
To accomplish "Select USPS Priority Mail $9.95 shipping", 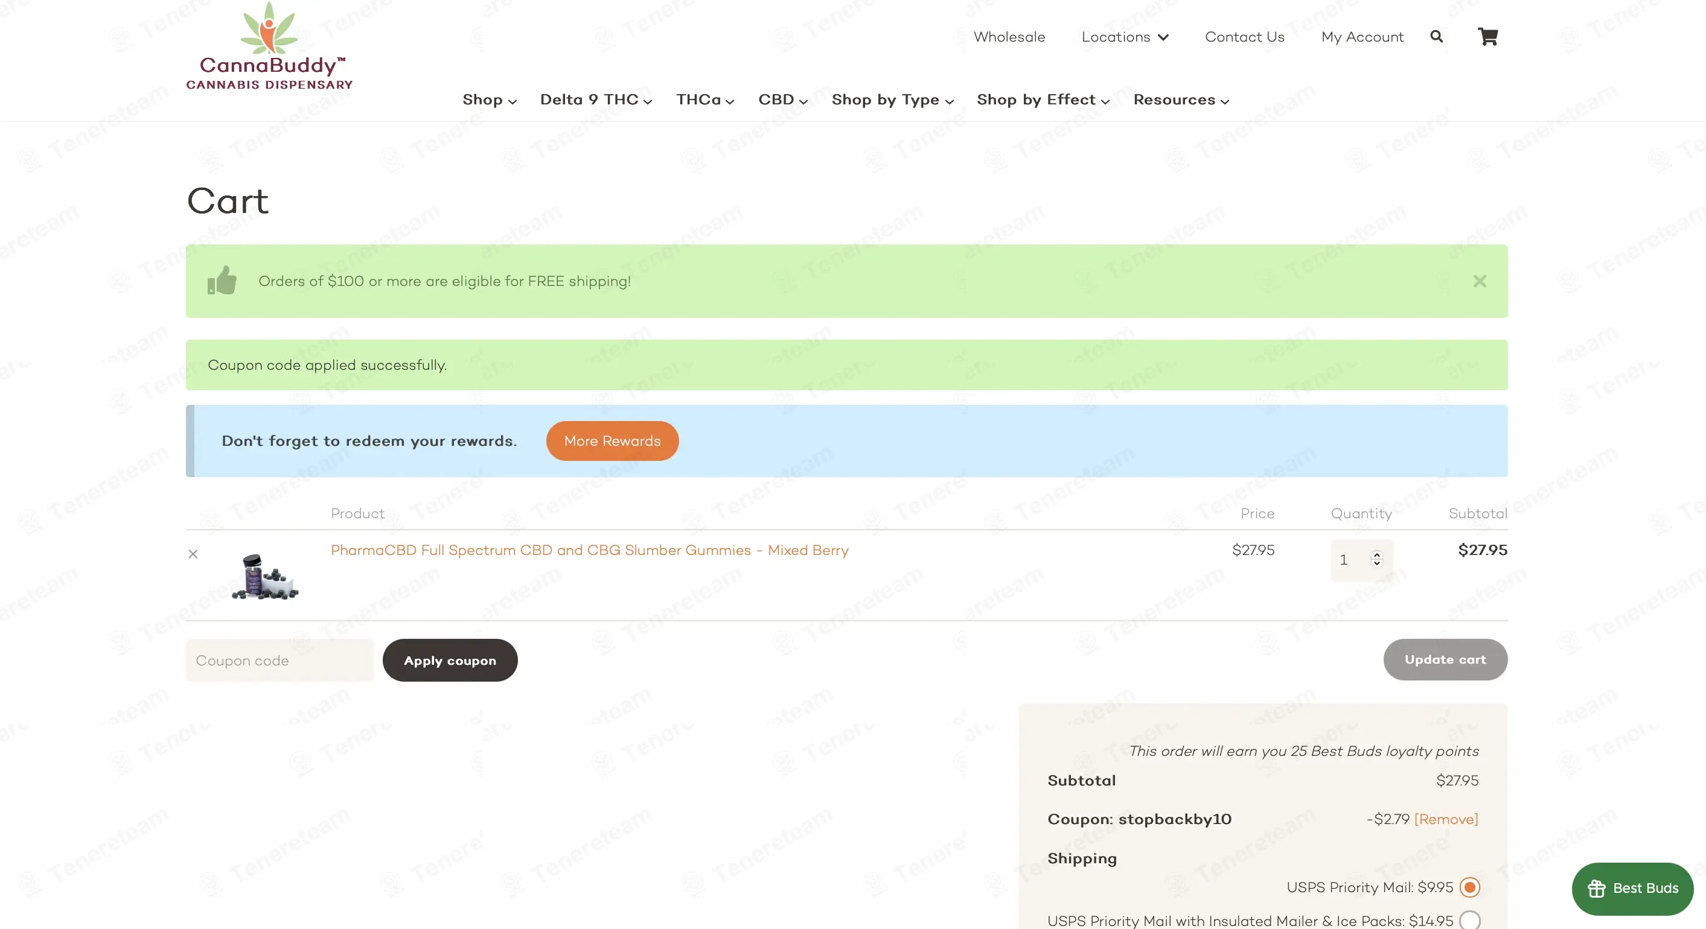I will pyautogui.click(x=1469, y=887).
